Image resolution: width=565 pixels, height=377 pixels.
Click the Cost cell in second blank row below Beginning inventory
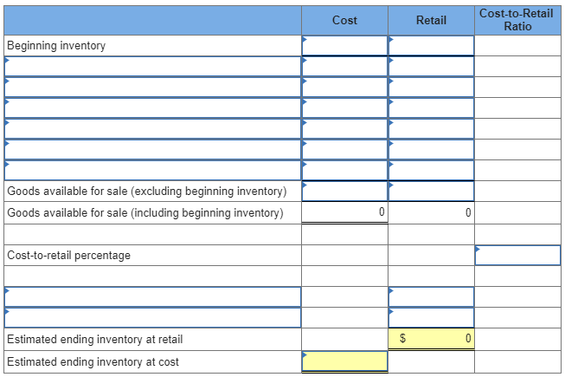(344, 87)
